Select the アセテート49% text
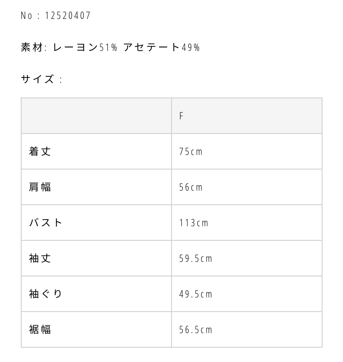Screen dimensions: 343x362 click(162, 47)
